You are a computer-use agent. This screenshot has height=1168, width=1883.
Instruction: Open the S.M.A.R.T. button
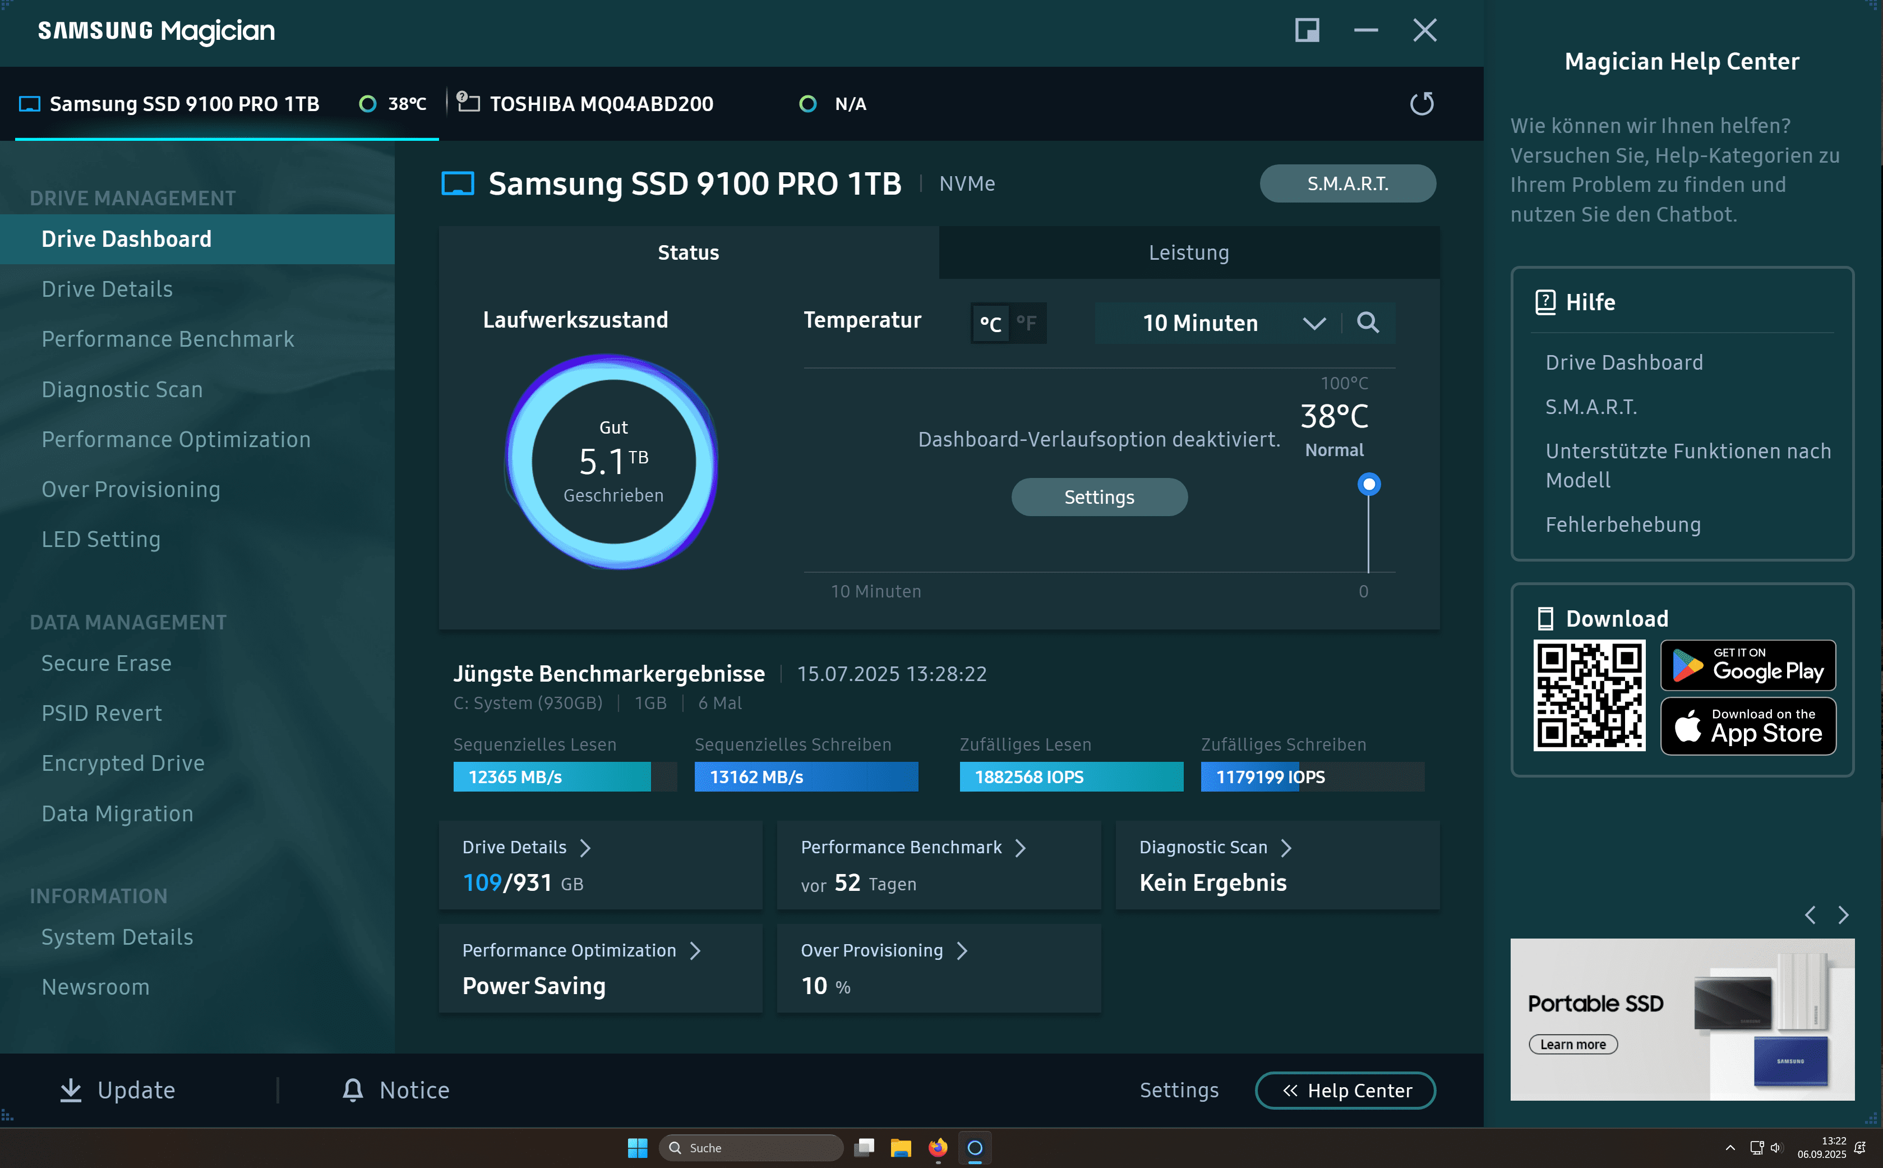(1347, 183)
